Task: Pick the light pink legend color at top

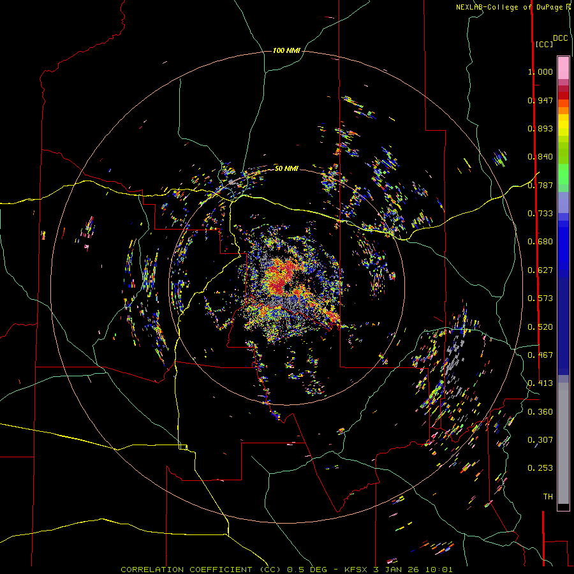Action: (x=563, y=68)
